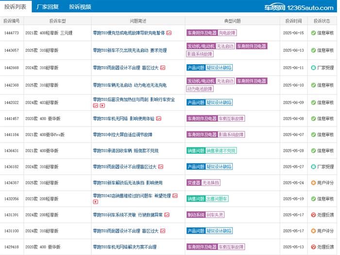Click the green status icon for 1436431
This screenshot has width=340, height=255.
click(313, 150)
